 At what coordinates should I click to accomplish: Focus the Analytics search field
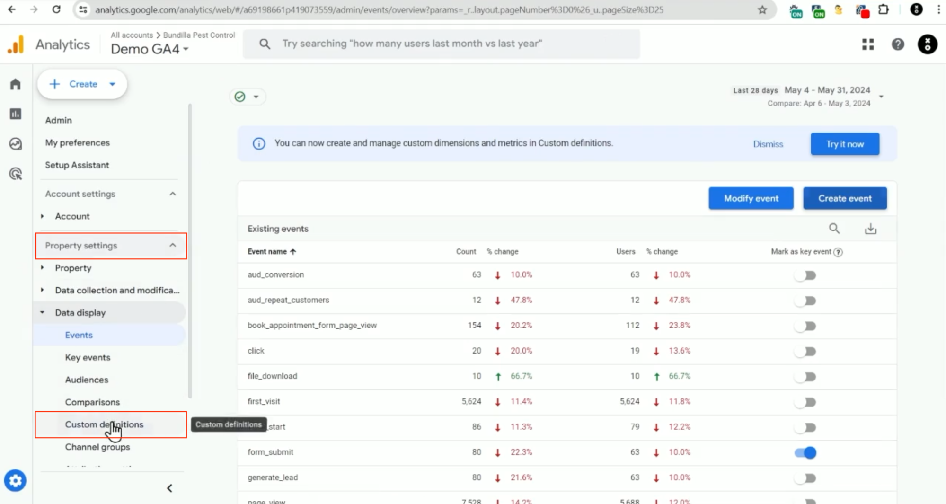(x=442, y=44)
